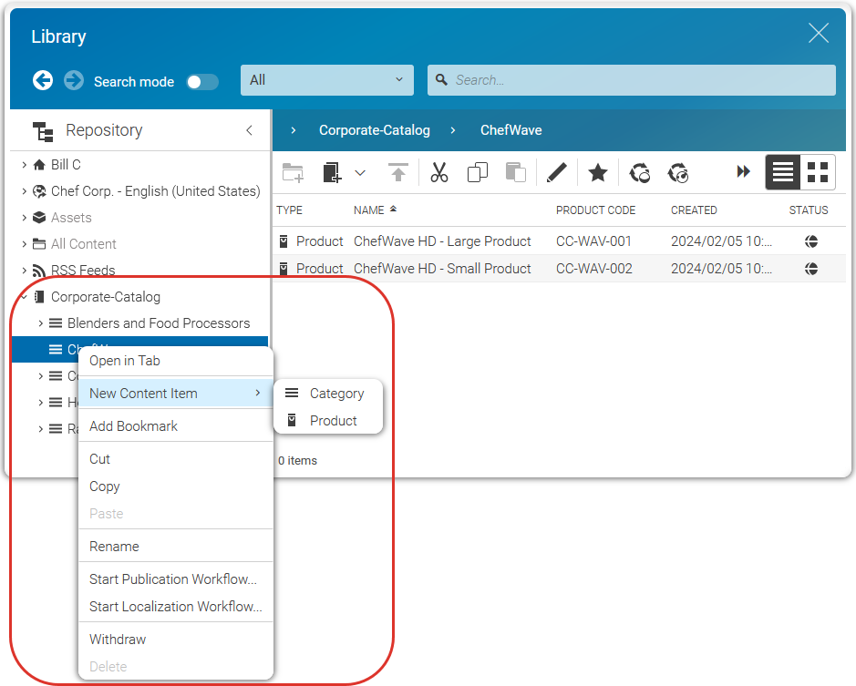Viewport: 856px width, 686px height.
Task: Click the star bookmark toolbar icon
Action: pyautogui.click(x=597, y=172)
